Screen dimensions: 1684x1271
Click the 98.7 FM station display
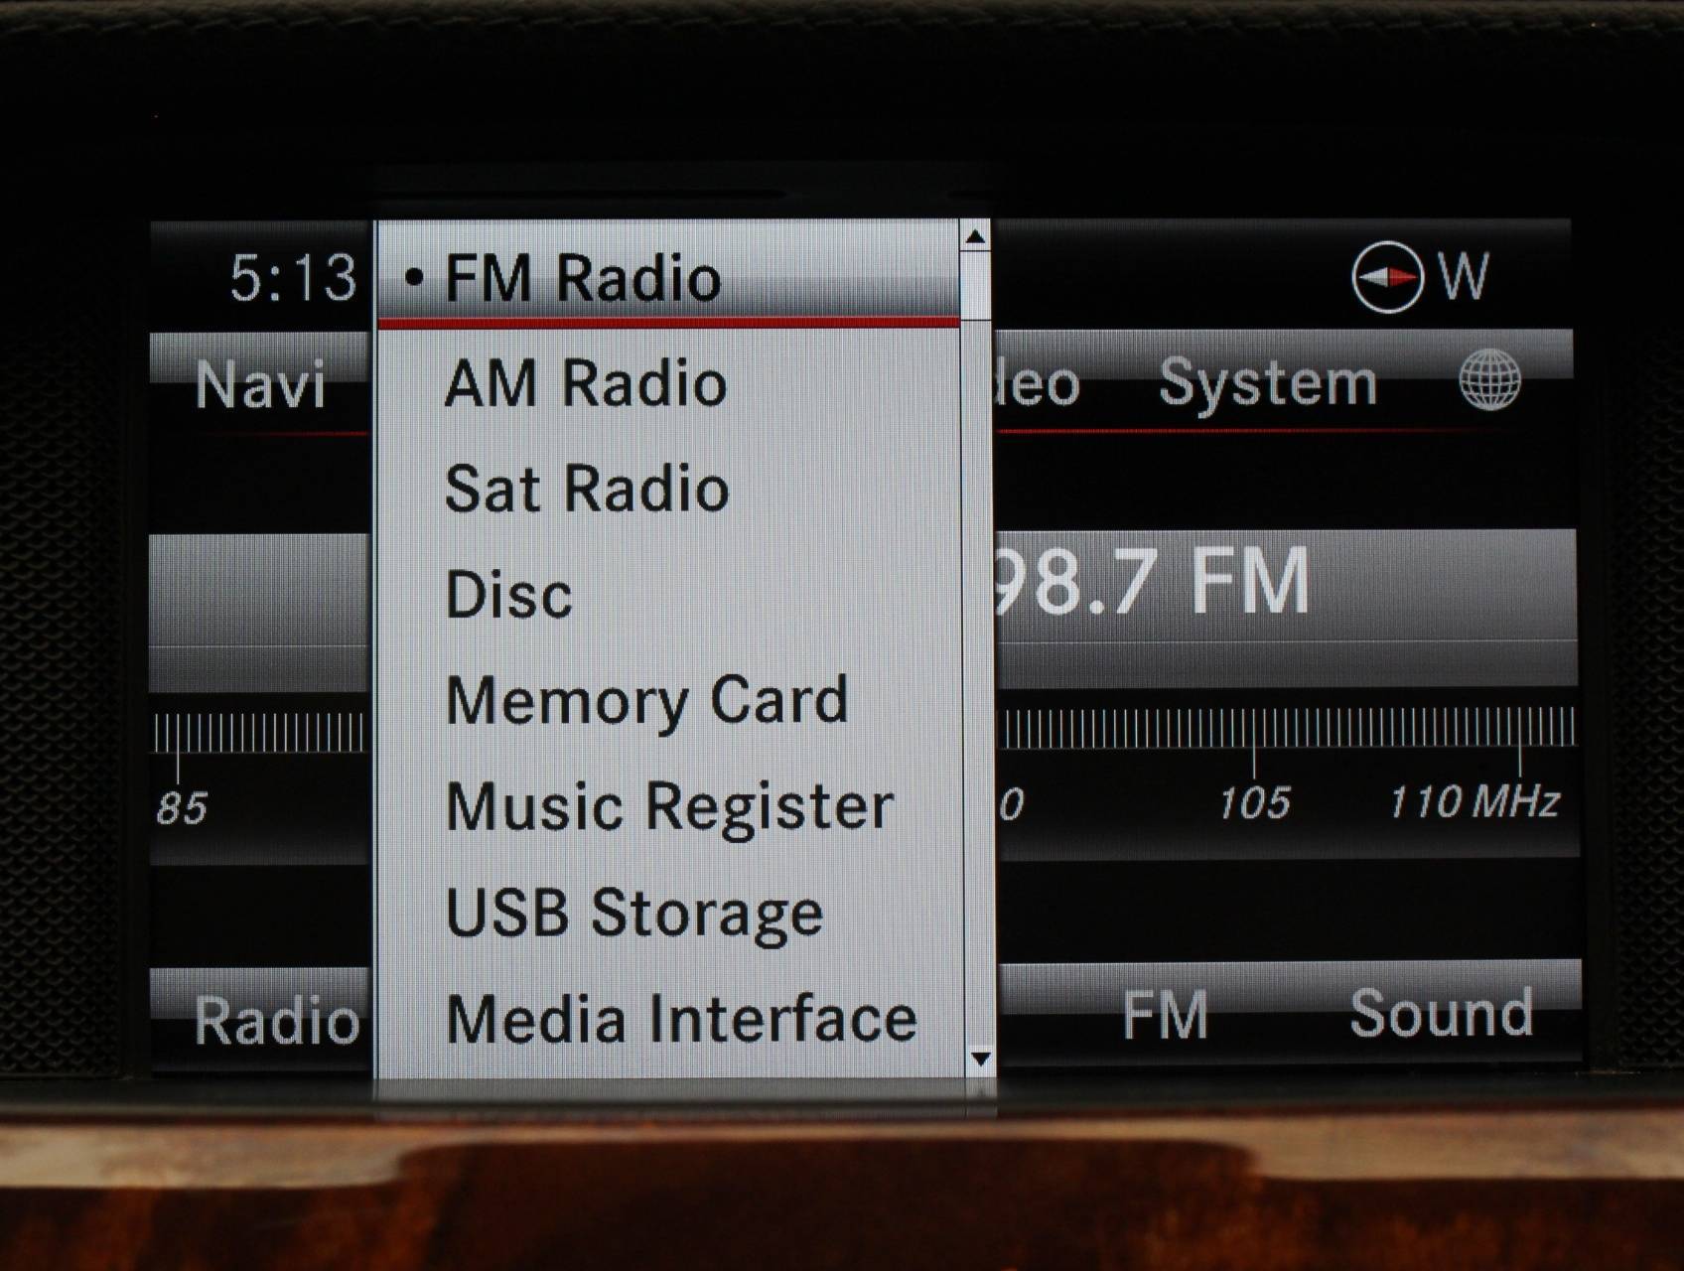click(x=1152, y=582)
